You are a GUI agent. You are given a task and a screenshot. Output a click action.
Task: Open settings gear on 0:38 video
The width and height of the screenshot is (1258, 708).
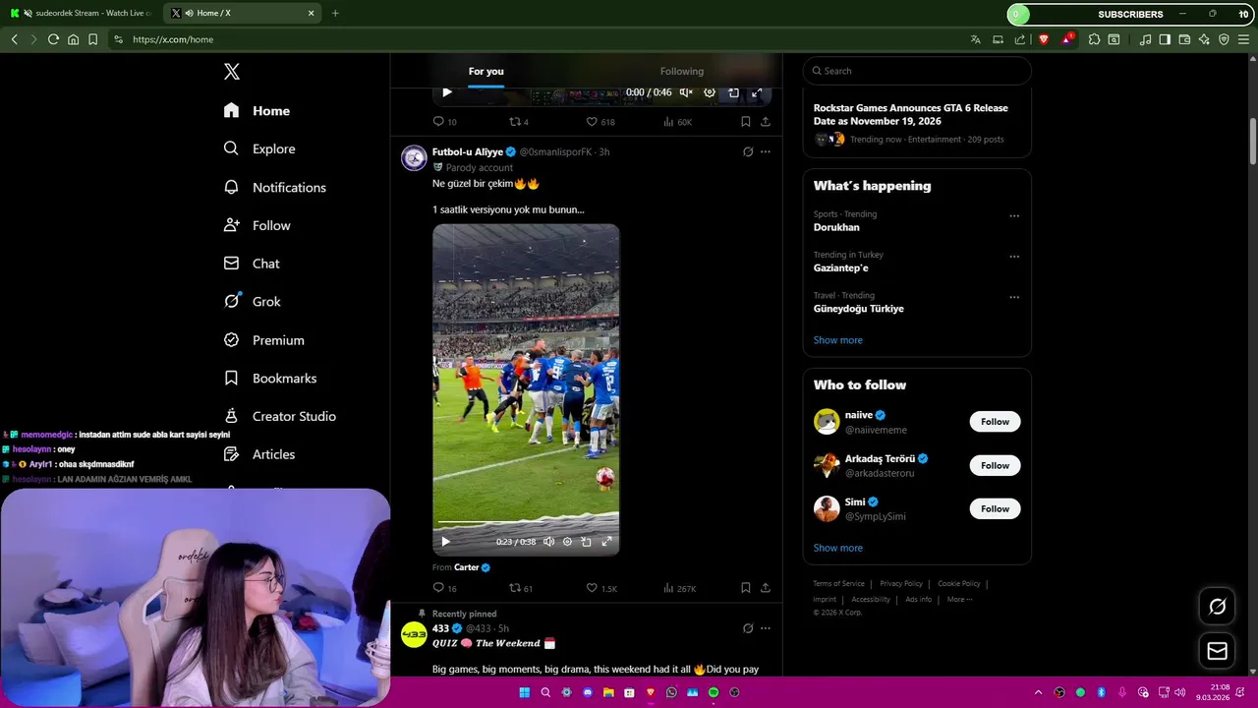(567, 541)
